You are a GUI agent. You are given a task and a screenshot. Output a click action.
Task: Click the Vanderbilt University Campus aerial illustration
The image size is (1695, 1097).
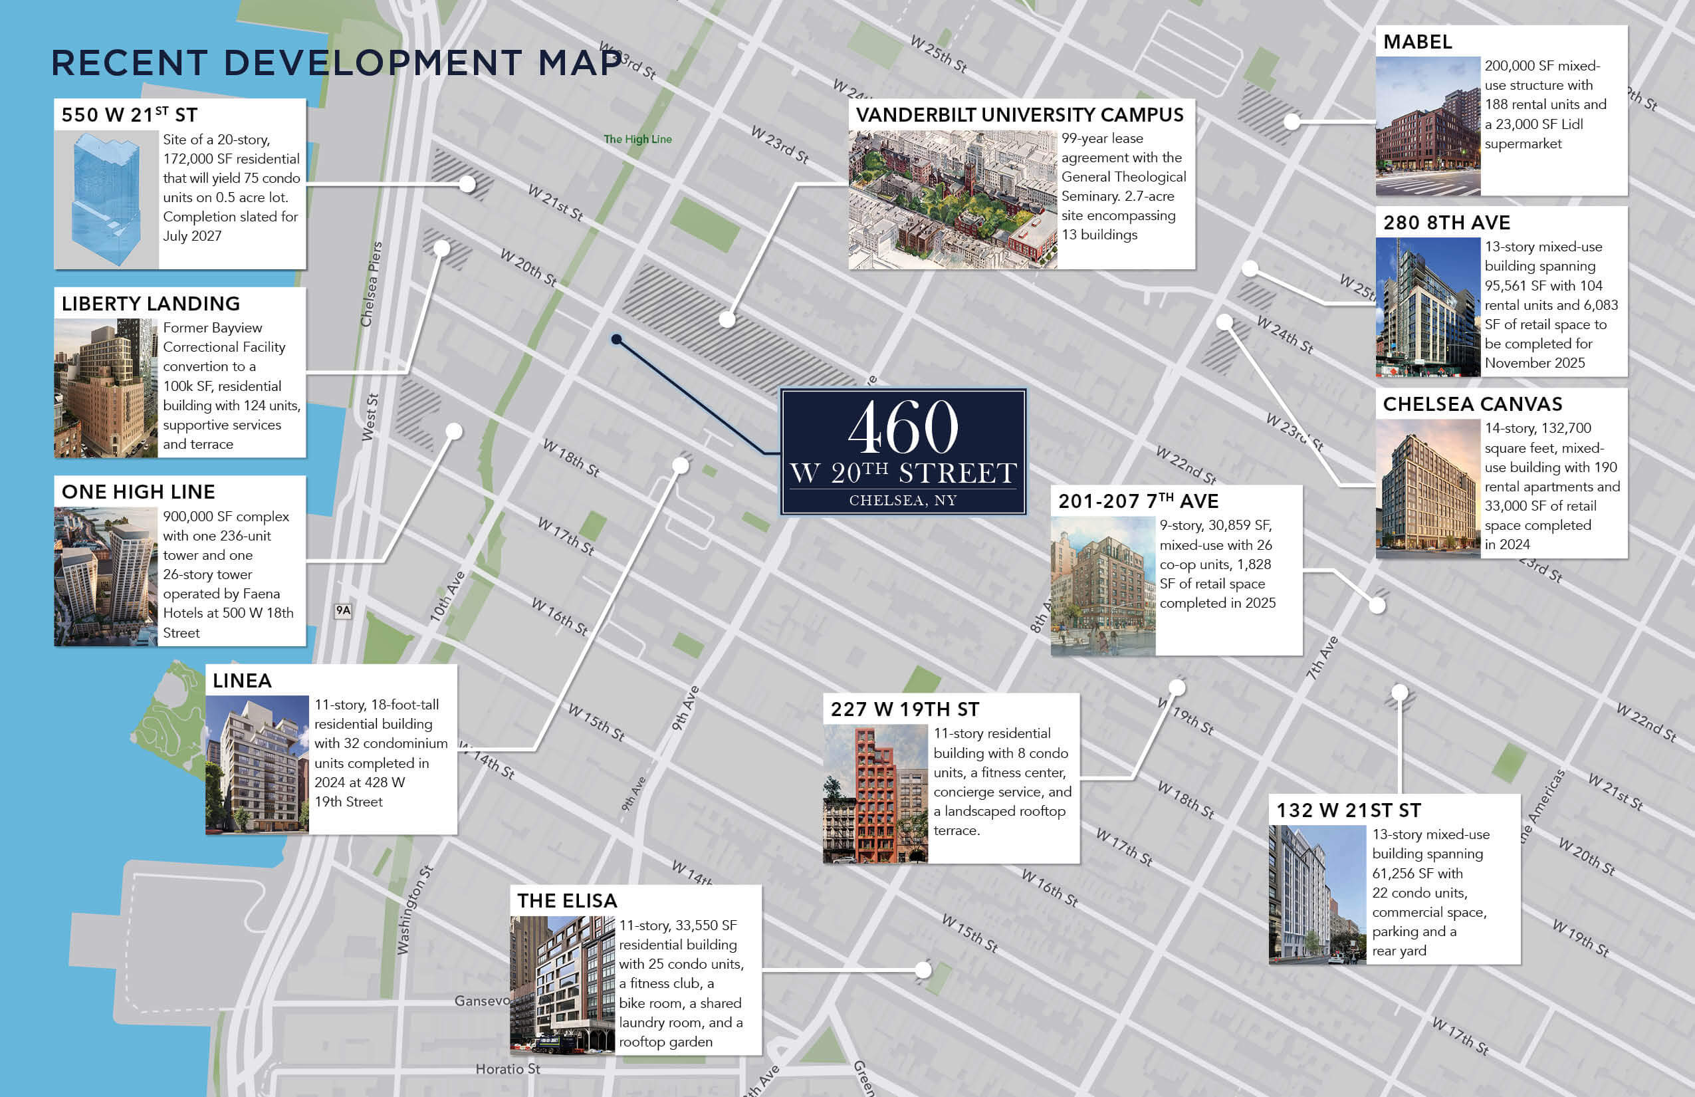[x=952, y=199]
